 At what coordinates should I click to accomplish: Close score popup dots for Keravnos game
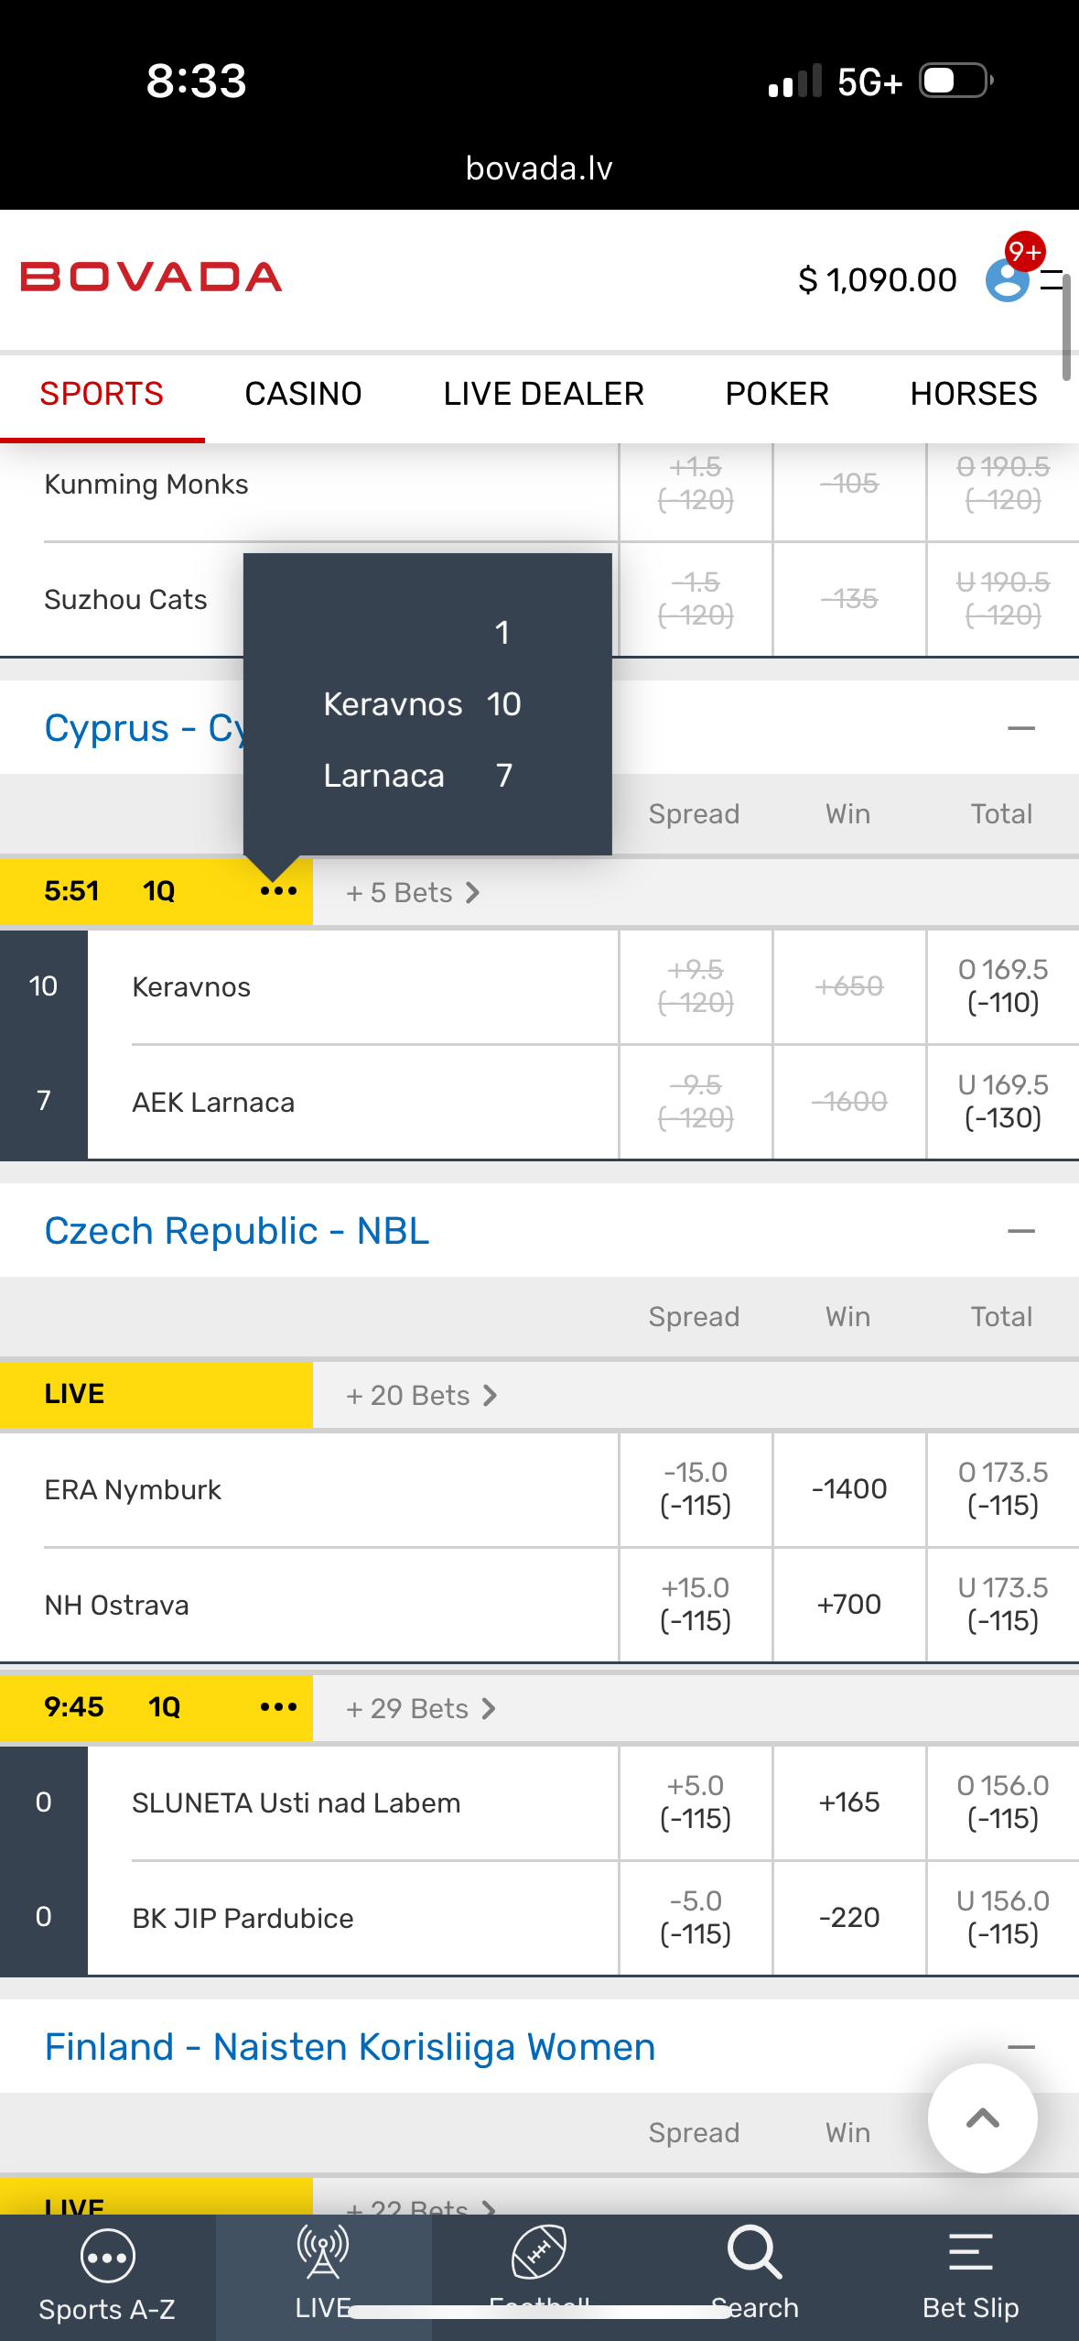coord(278,891)
